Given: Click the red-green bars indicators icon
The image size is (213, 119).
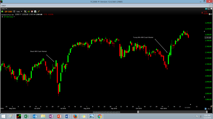Looking at the screenshot, I should click(29, 12).
